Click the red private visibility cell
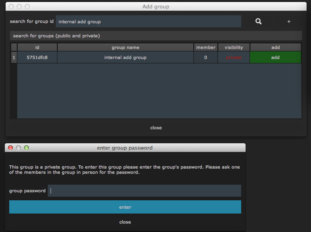 [234, 57]
